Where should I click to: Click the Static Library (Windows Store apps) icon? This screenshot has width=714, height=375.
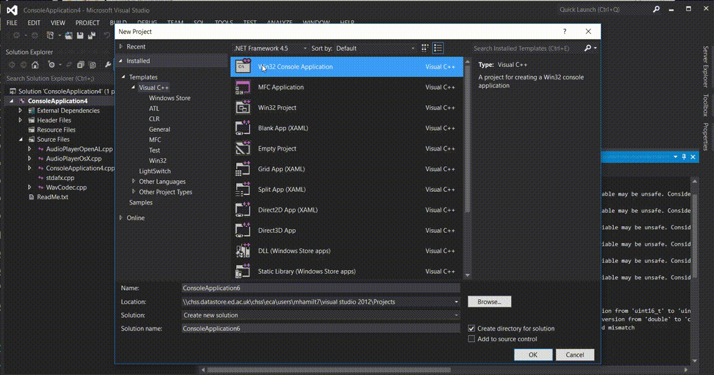pyautogui.click(x=243, y=271)
